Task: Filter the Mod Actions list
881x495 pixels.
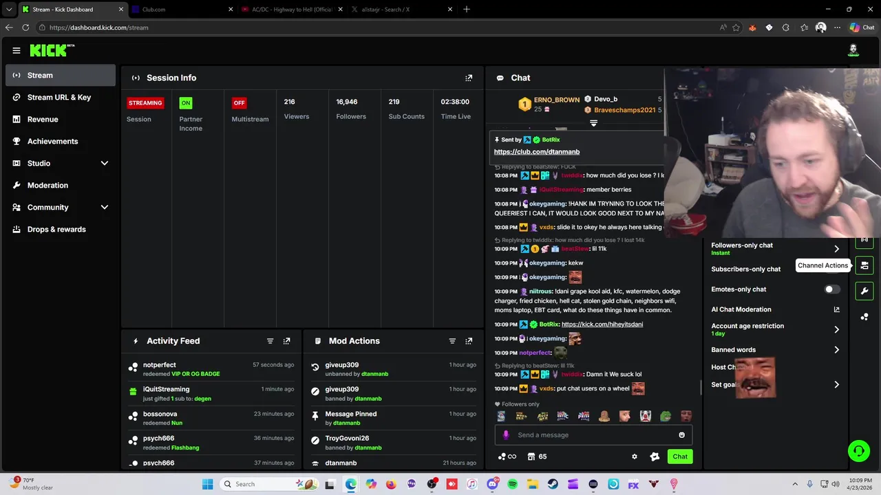Action: [452, 341]
